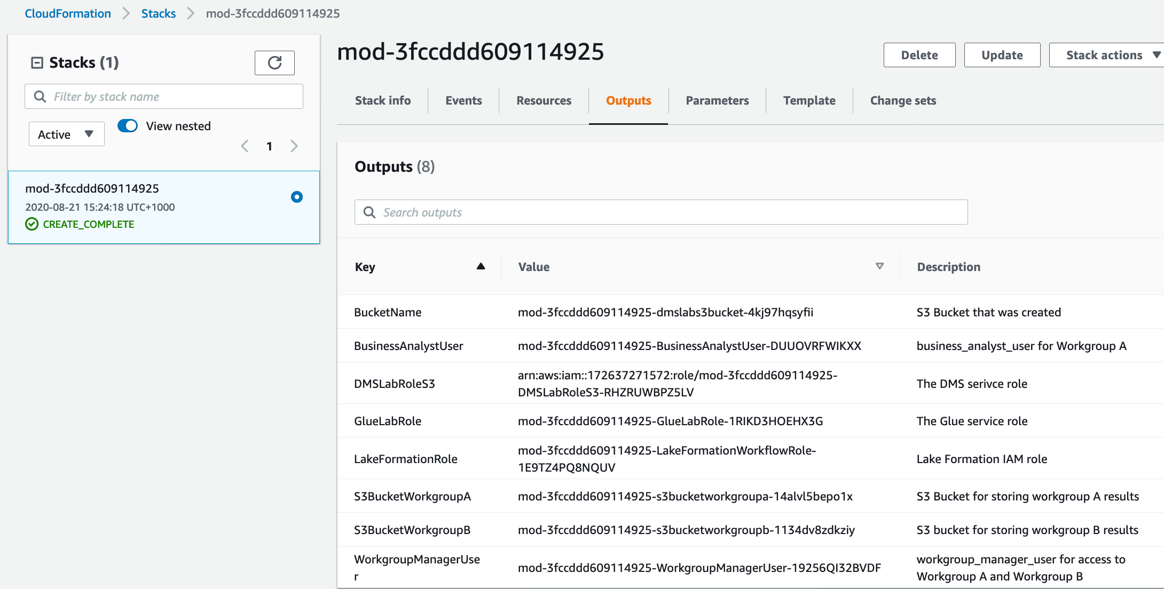Focus the Filter by stack name field
Viewport: 1164px width, 589px height.
click(x=164, y=96)
